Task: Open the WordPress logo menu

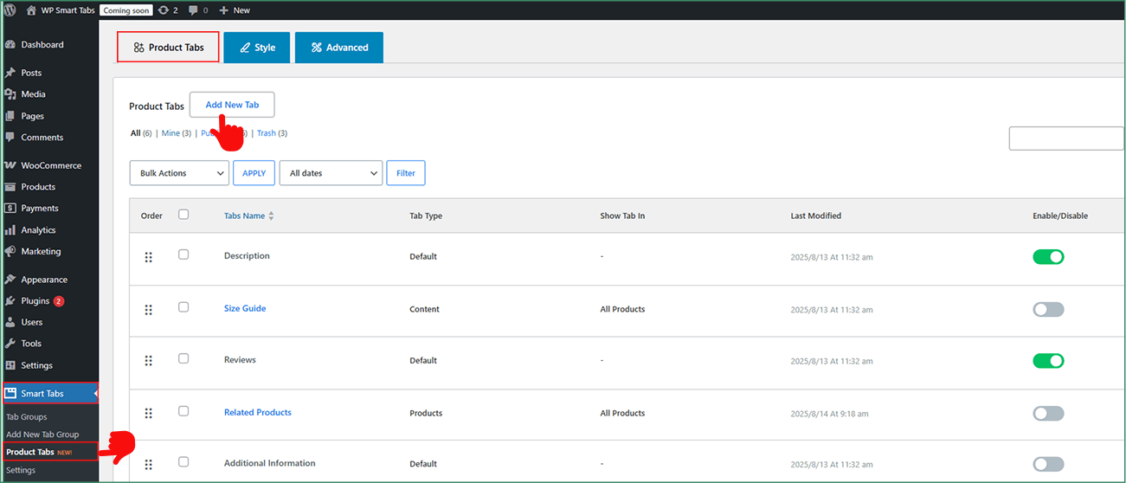Action: click(10, 10)
